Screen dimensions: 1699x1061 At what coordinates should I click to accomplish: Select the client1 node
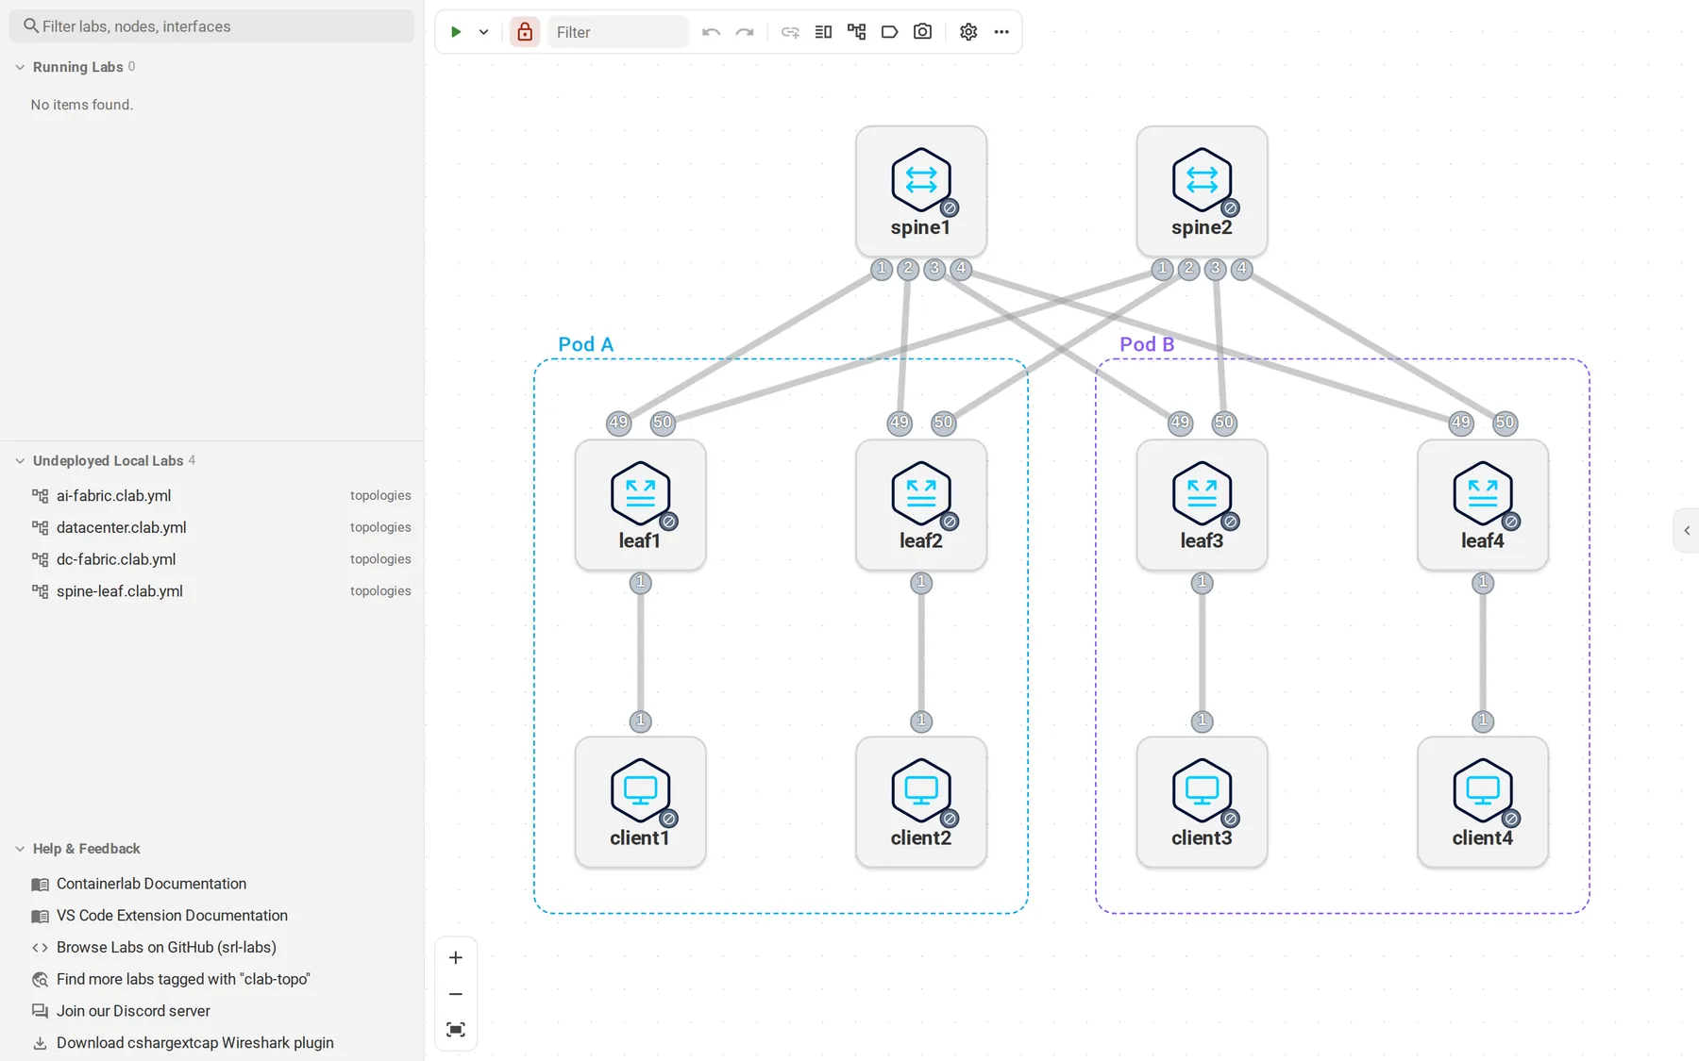pos(640,802)
